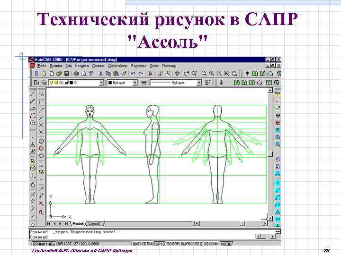Toggle ВЫРВ object snap in status bar

pos(186,244)
